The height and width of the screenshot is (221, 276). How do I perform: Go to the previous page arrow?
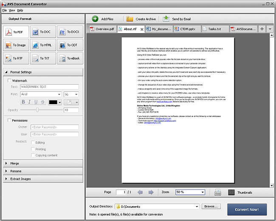[140, 192]
